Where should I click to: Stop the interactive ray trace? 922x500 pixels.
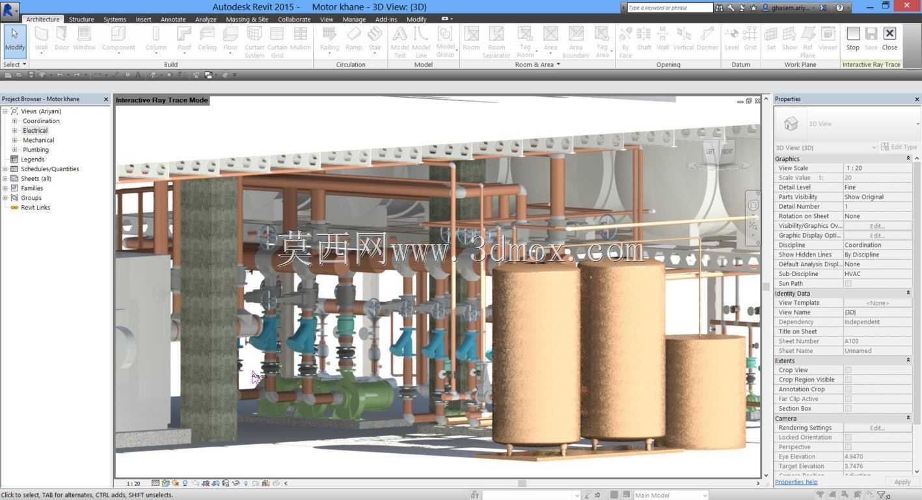point(852,39)
